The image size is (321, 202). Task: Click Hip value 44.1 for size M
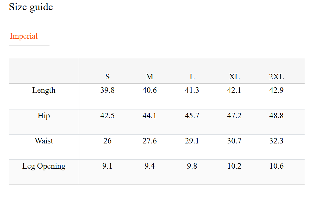point(150,116)
